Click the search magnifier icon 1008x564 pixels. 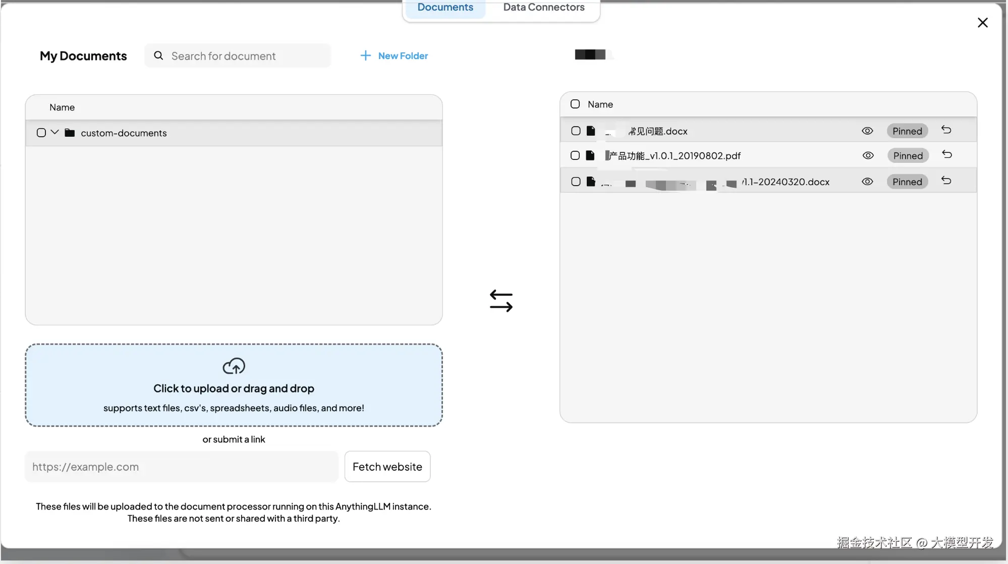coord(158,55)
